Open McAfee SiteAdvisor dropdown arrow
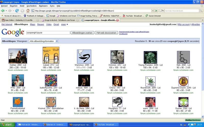Viewport: 204px width, 127px height. [202, 120]
